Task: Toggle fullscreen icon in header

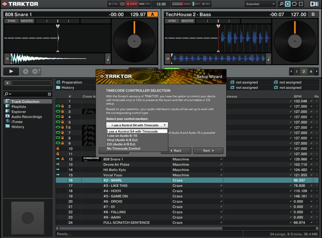Action: click(x=301, y=4)
